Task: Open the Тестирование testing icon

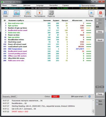Action: click(x=39, y=13)
